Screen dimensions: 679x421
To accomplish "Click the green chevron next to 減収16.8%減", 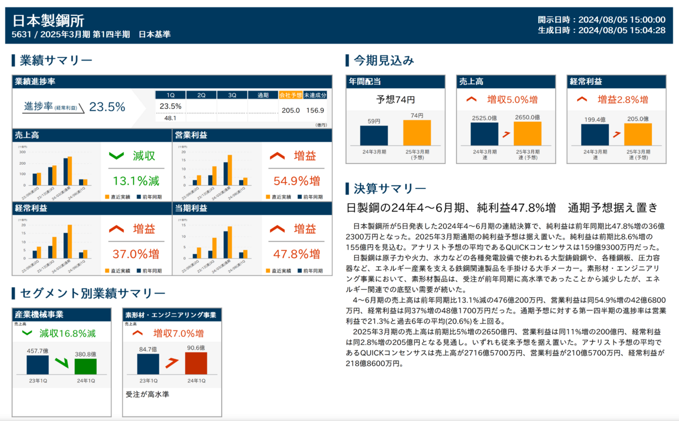I will click(27, 333).
